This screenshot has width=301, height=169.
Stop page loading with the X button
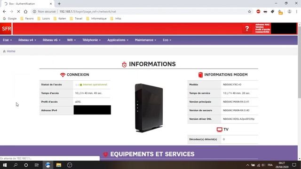(x=18, y=11)
